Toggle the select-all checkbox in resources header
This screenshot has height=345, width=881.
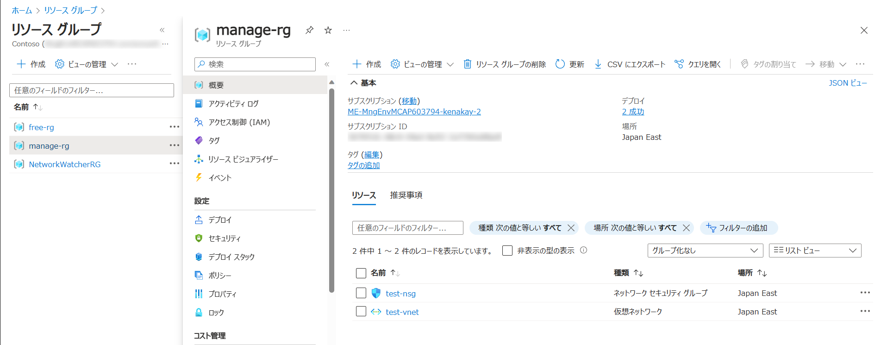[x=361, y=273]
